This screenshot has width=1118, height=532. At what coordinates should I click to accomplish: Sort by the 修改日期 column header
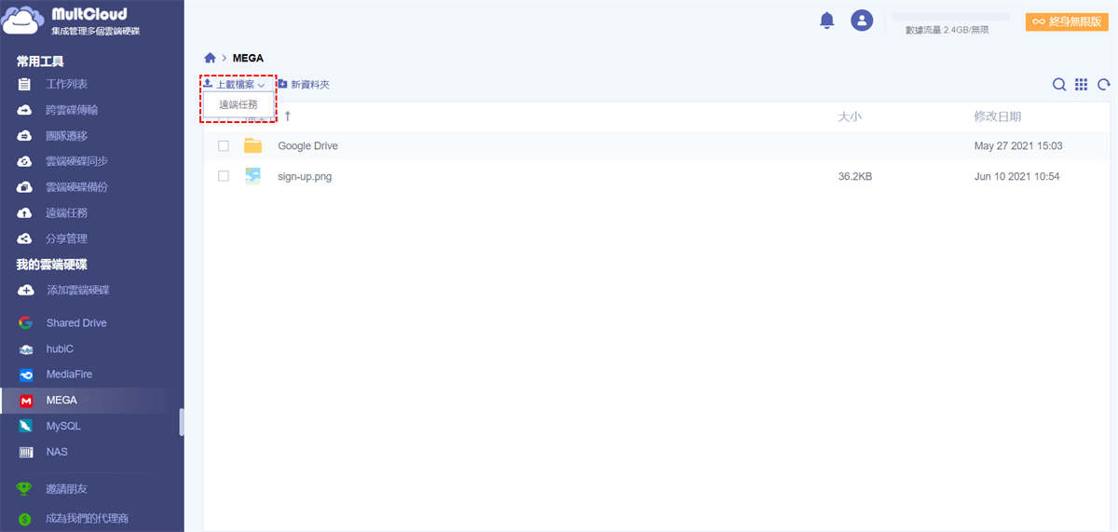point(998,116)
